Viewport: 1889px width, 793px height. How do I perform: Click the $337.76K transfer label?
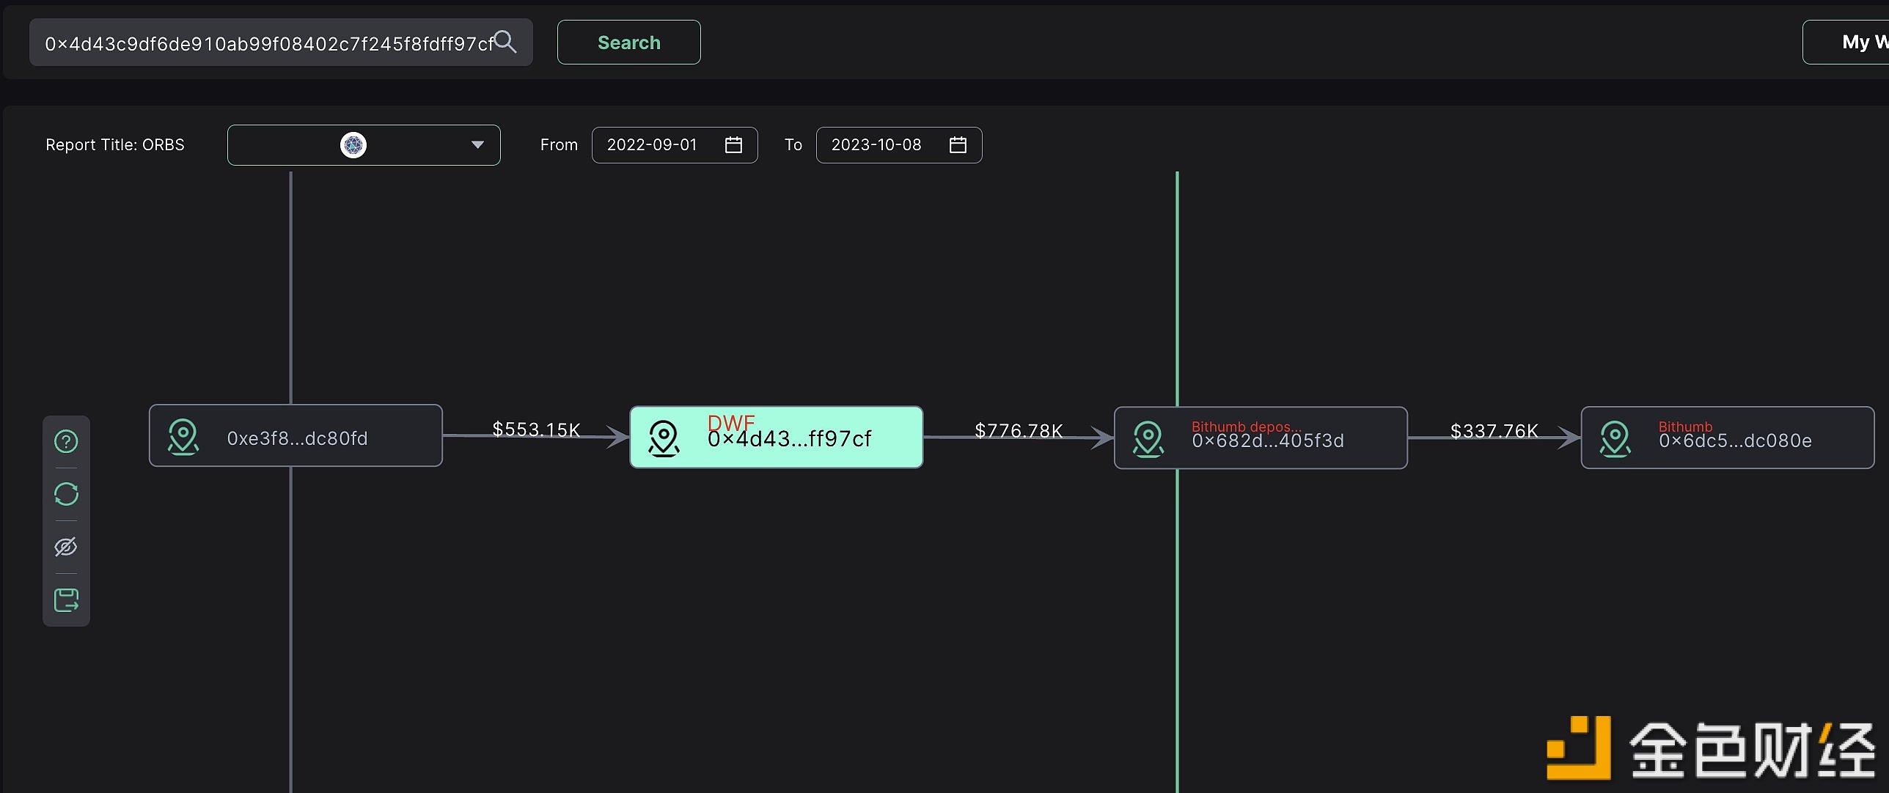[1494, 431]
